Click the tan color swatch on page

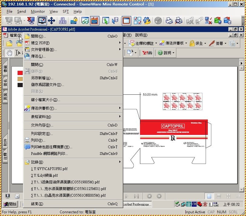coord(20,79)
